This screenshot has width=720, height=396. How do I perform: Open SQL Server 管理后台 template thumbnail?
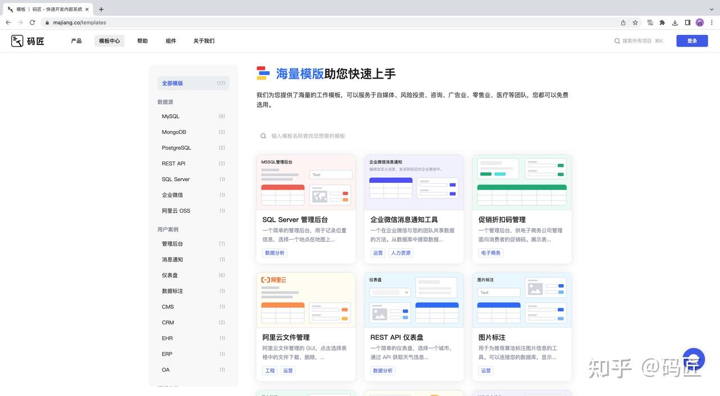pyautogui.click(x=306, y=183)
